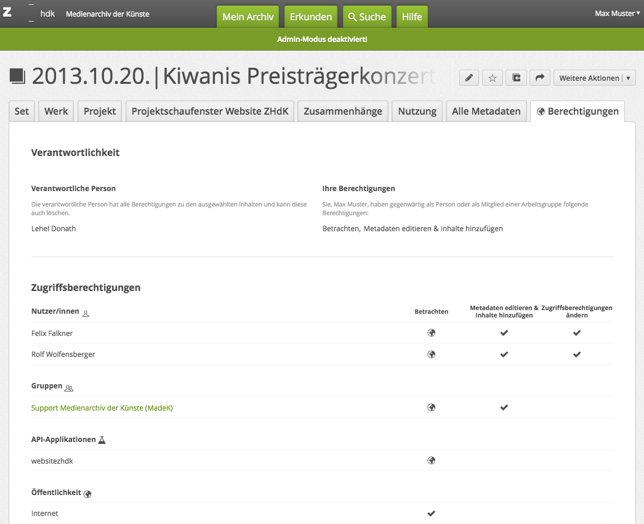This screenshot has width=644, height=524.
Task: Open the Support Medienarchiv der Künste link
Action: [x=102, y=408]
